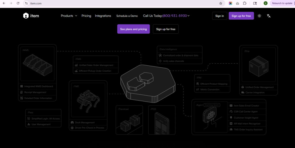
Task: Expand the Call Us Today phone dropdown
Action: pos(188,16)
